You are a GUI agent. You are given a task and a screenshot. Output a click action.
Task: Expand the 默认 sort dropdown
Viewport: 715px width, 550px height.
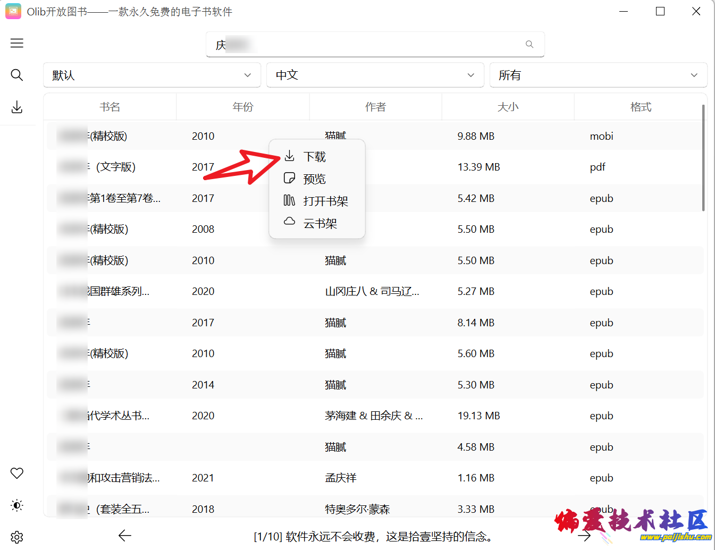152,75
